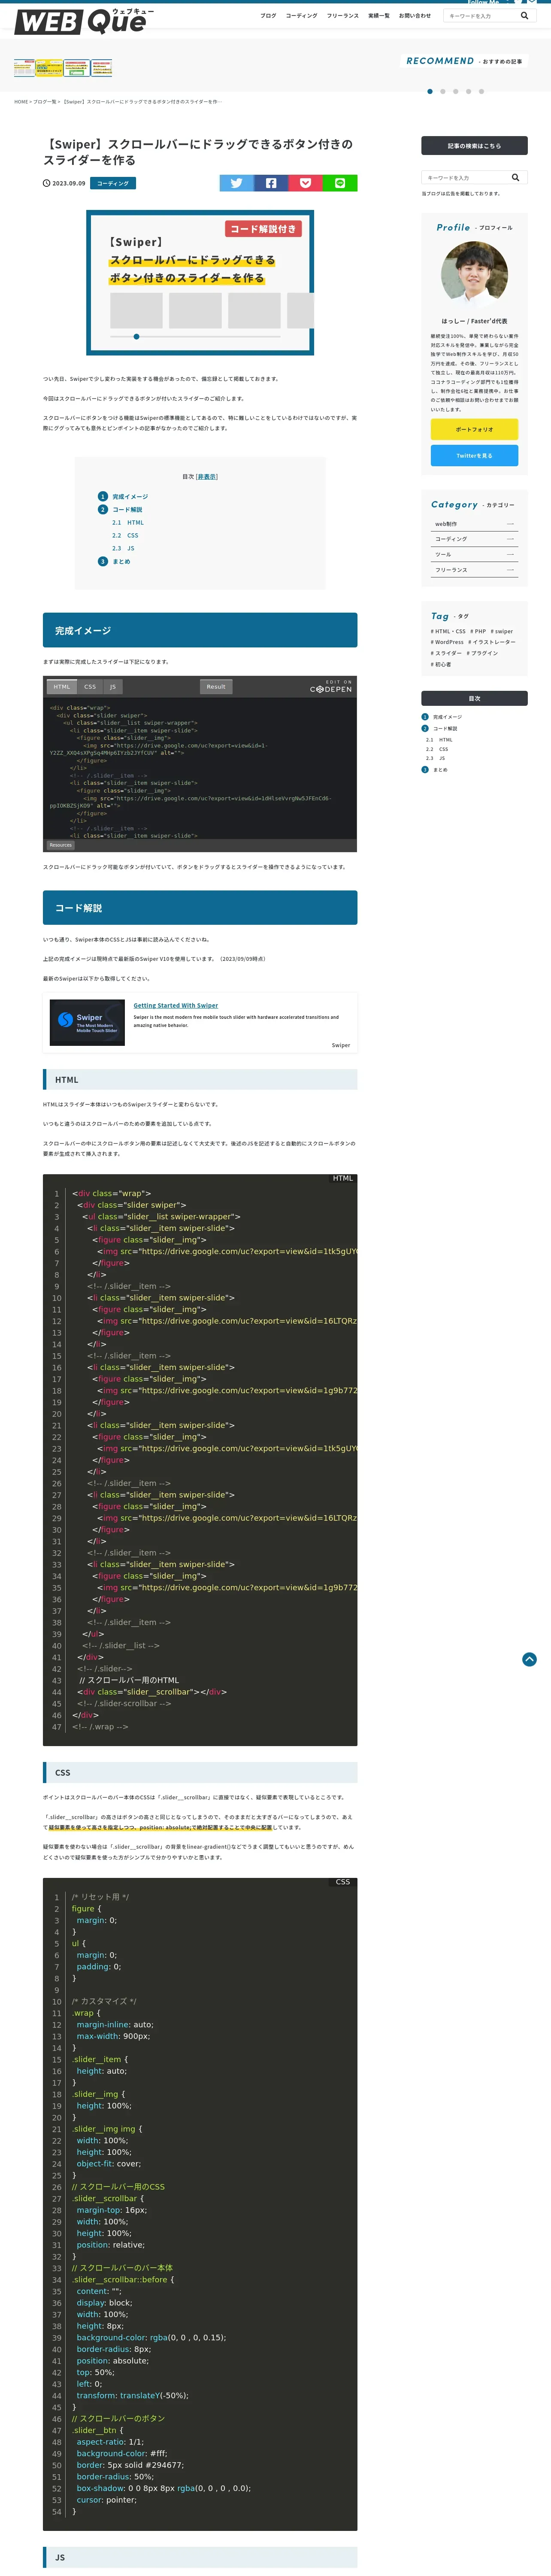
Task: Open the # スライダー tag
Action: 446,653
